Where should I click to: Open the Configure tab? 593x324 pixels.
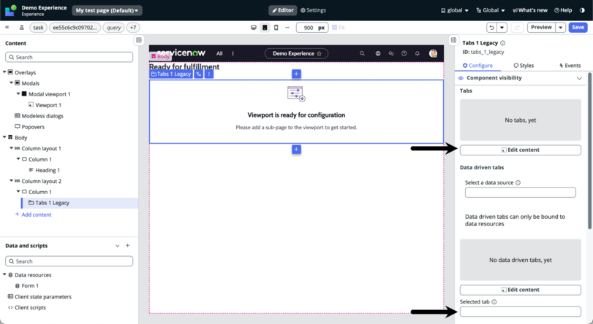coord(477,66)
